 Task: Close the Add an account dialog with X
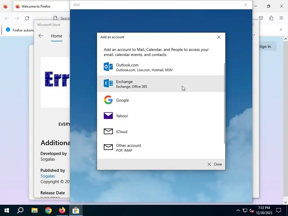pos(219,37)
